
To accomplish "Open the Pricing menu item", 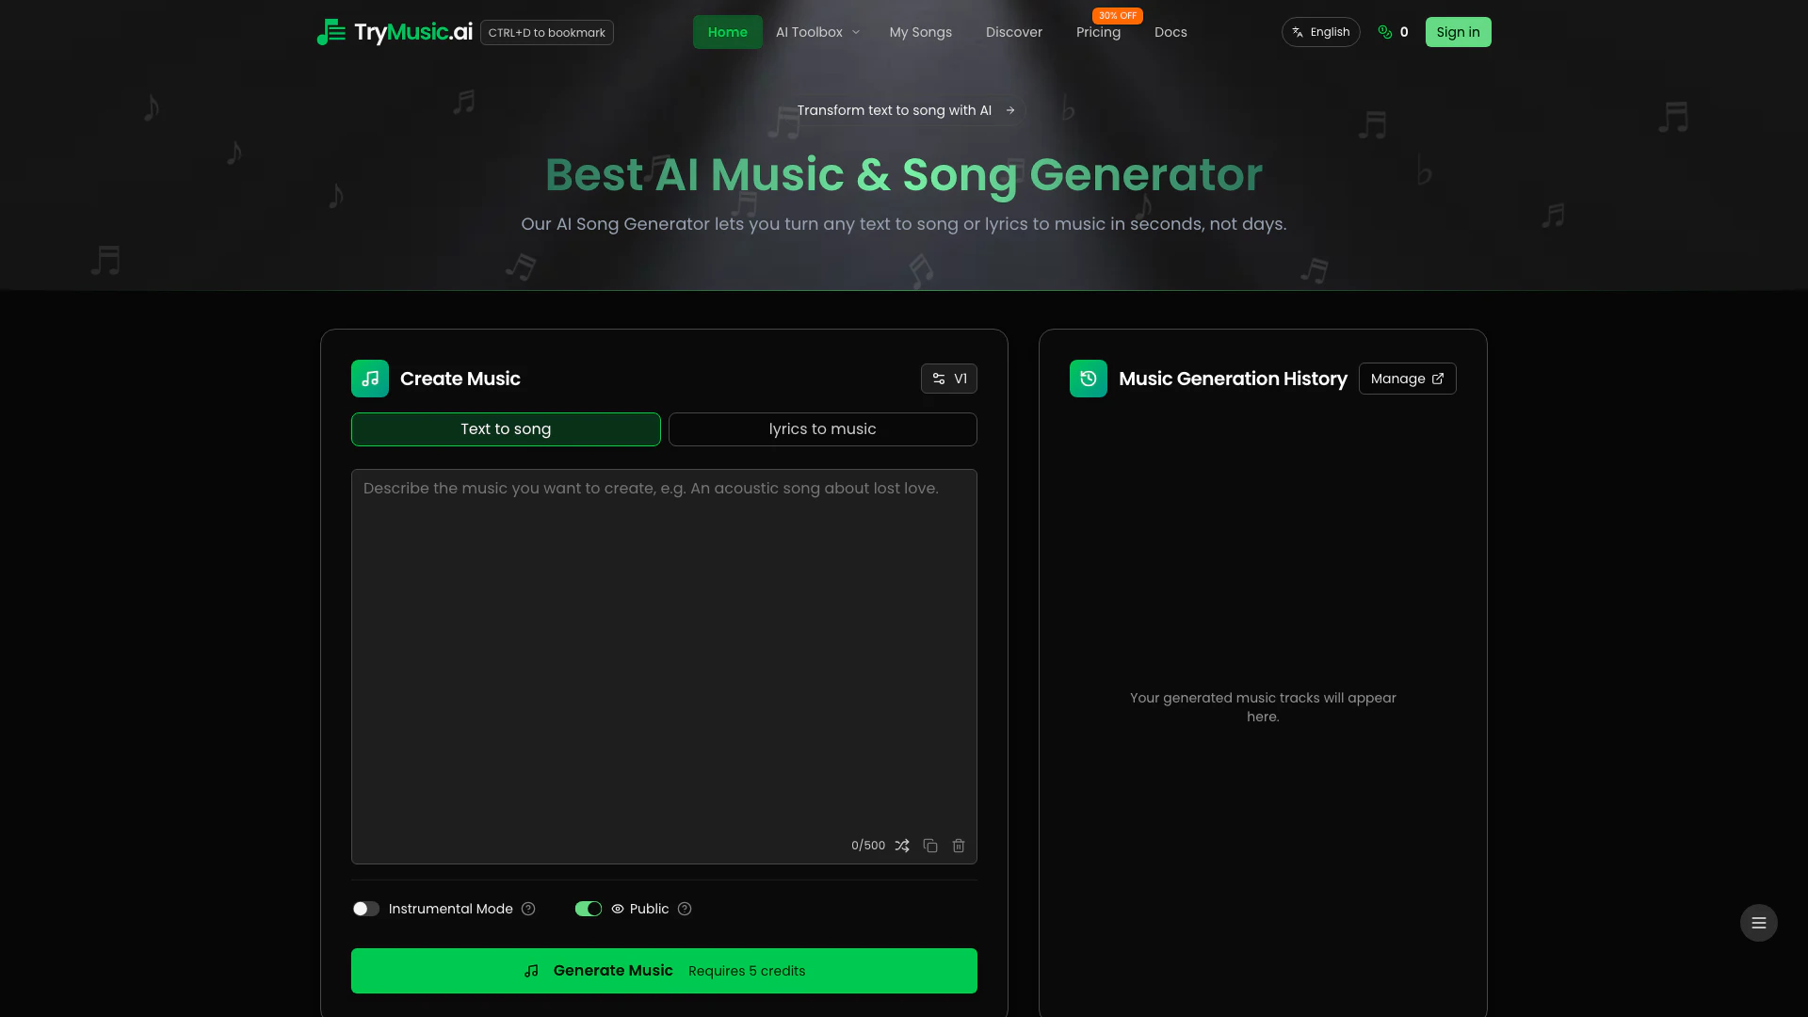I will tap(1098, 32).
